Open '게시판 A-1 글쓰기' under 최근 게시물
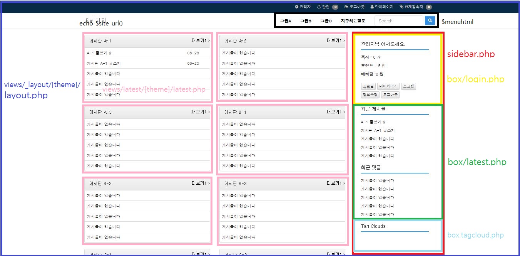520x256 pixels. click(378, 130)
